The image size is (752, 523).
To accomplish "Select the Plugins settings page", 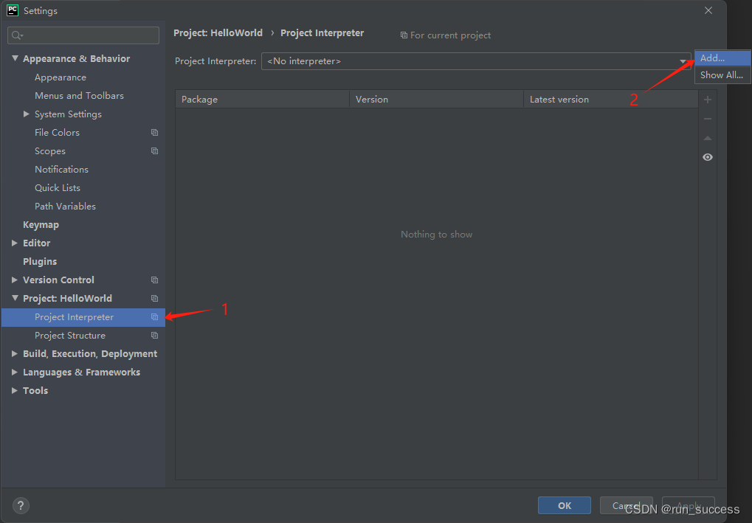I will tap(40, 261).
